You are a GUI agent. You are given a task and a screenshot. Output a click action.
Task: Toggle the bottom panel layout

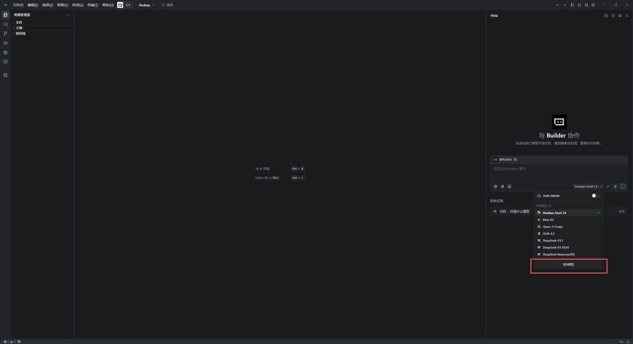coord(579,5)
